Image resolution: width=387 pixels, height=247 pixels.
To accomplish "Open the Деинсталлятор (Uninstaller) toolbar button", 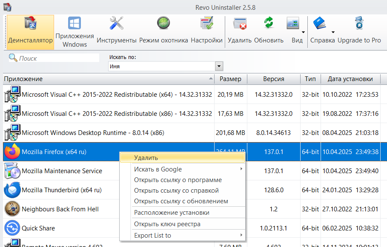I will pyautogui.click(x=30, y=32).
